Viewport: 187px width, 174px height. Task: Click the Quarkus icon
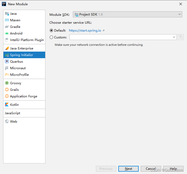(x=7, y=61)
